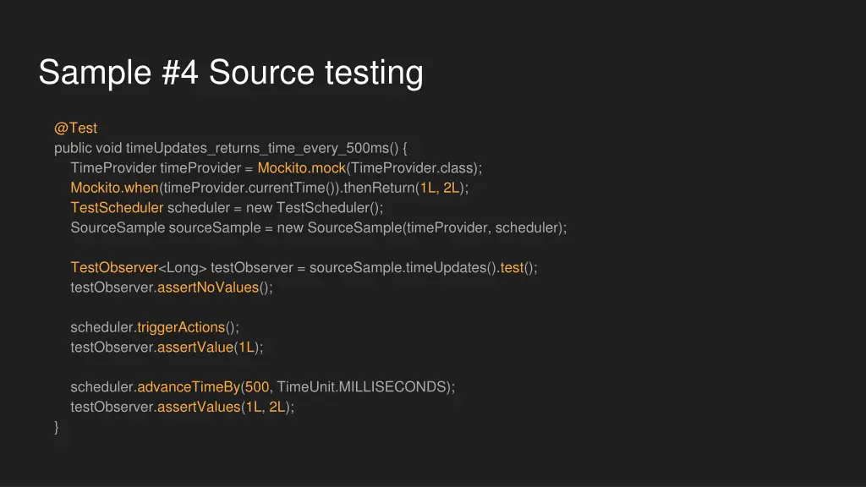This screenshot has height=487, width=866.
Task: Click the assertValues method on the last statement
Action: pyautogui.click(x=199, y=407)
